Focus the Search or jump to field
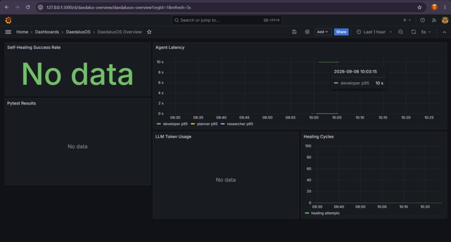The height and width of the screenshot is (242, 451). pyautogui.click(x=227, y=20)
